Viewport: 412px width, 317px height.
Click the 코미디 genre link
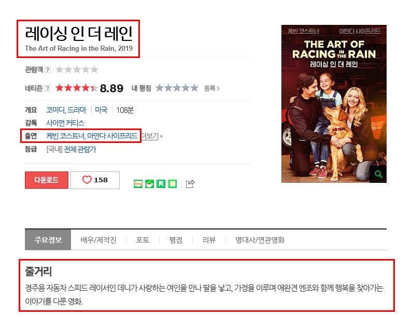coord(55,110)
